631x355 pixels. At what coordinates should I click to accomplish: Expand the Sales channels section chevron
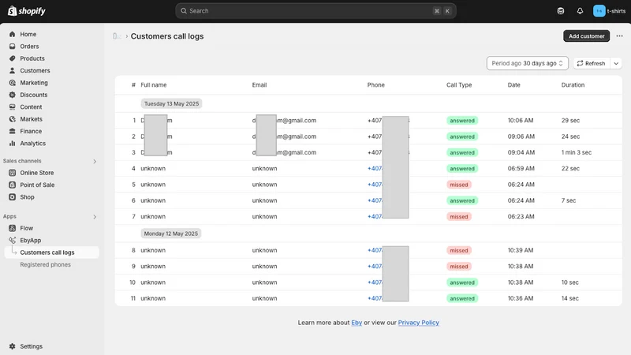[95, 161]
